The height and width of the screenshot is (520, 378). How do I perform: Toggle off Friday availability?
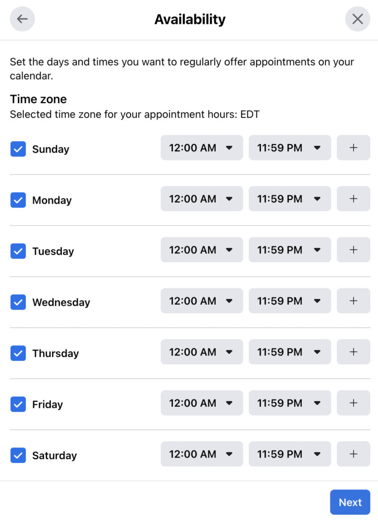coord(18,404)
